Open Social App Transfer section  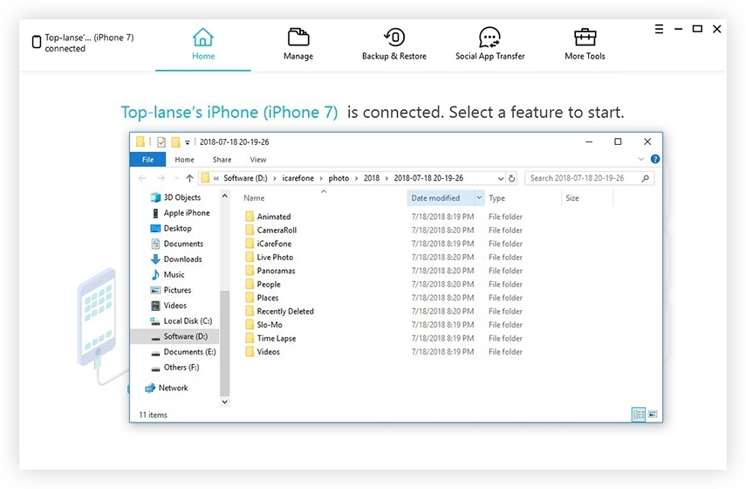pos(489,45)
